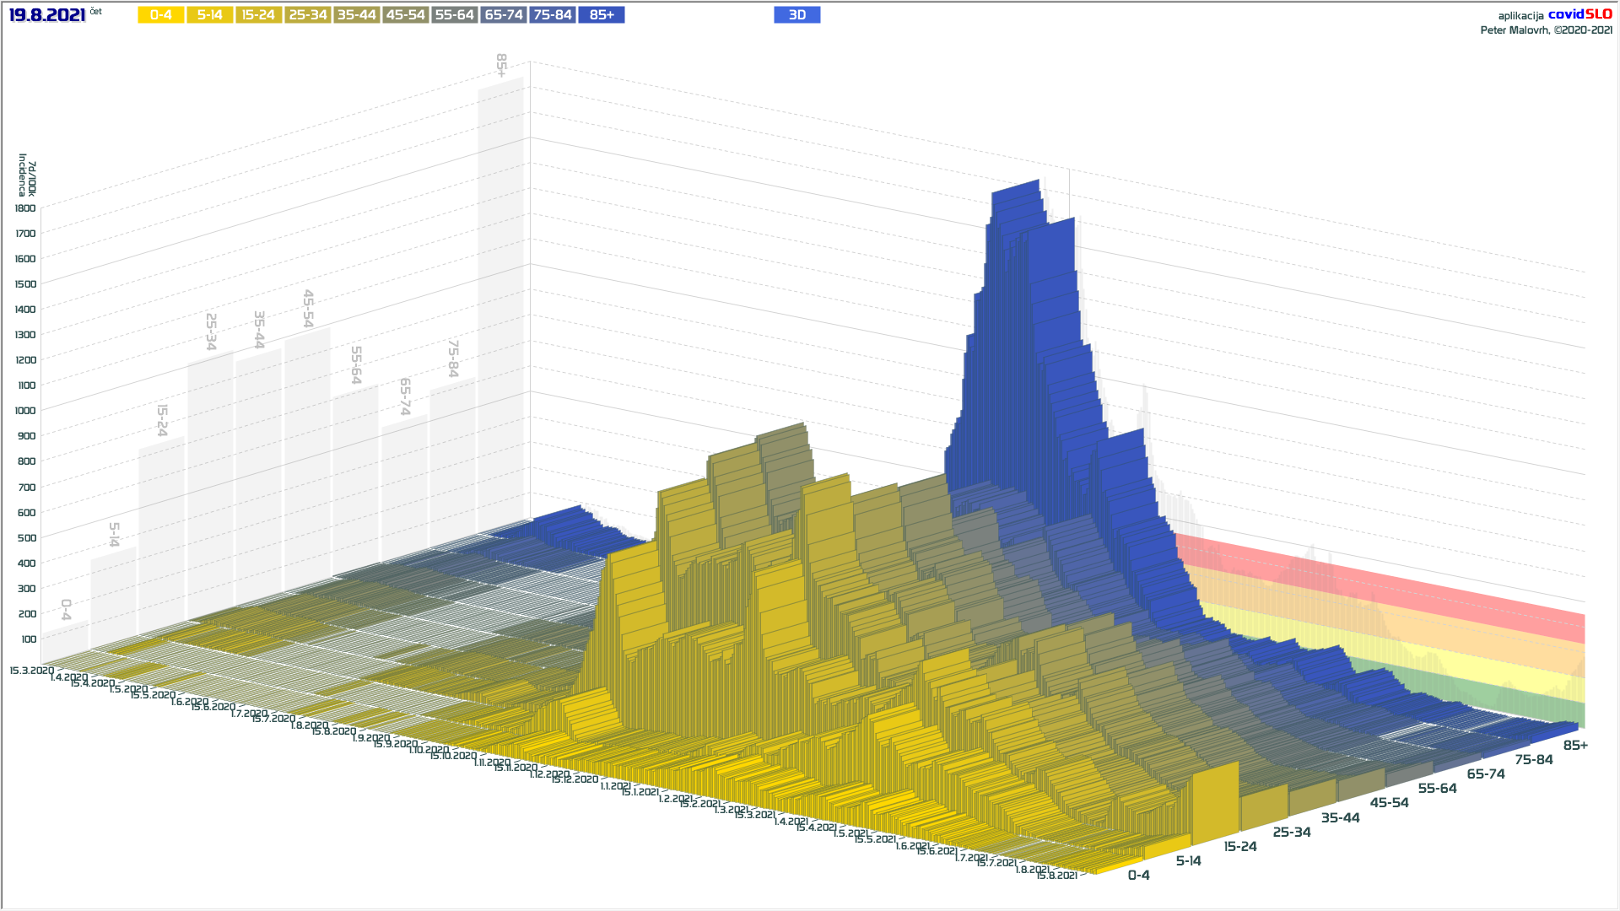This screenshot has width=1620, height=911.
Task: Click the 85+ legend button at top
Action: tap(601, 15)
